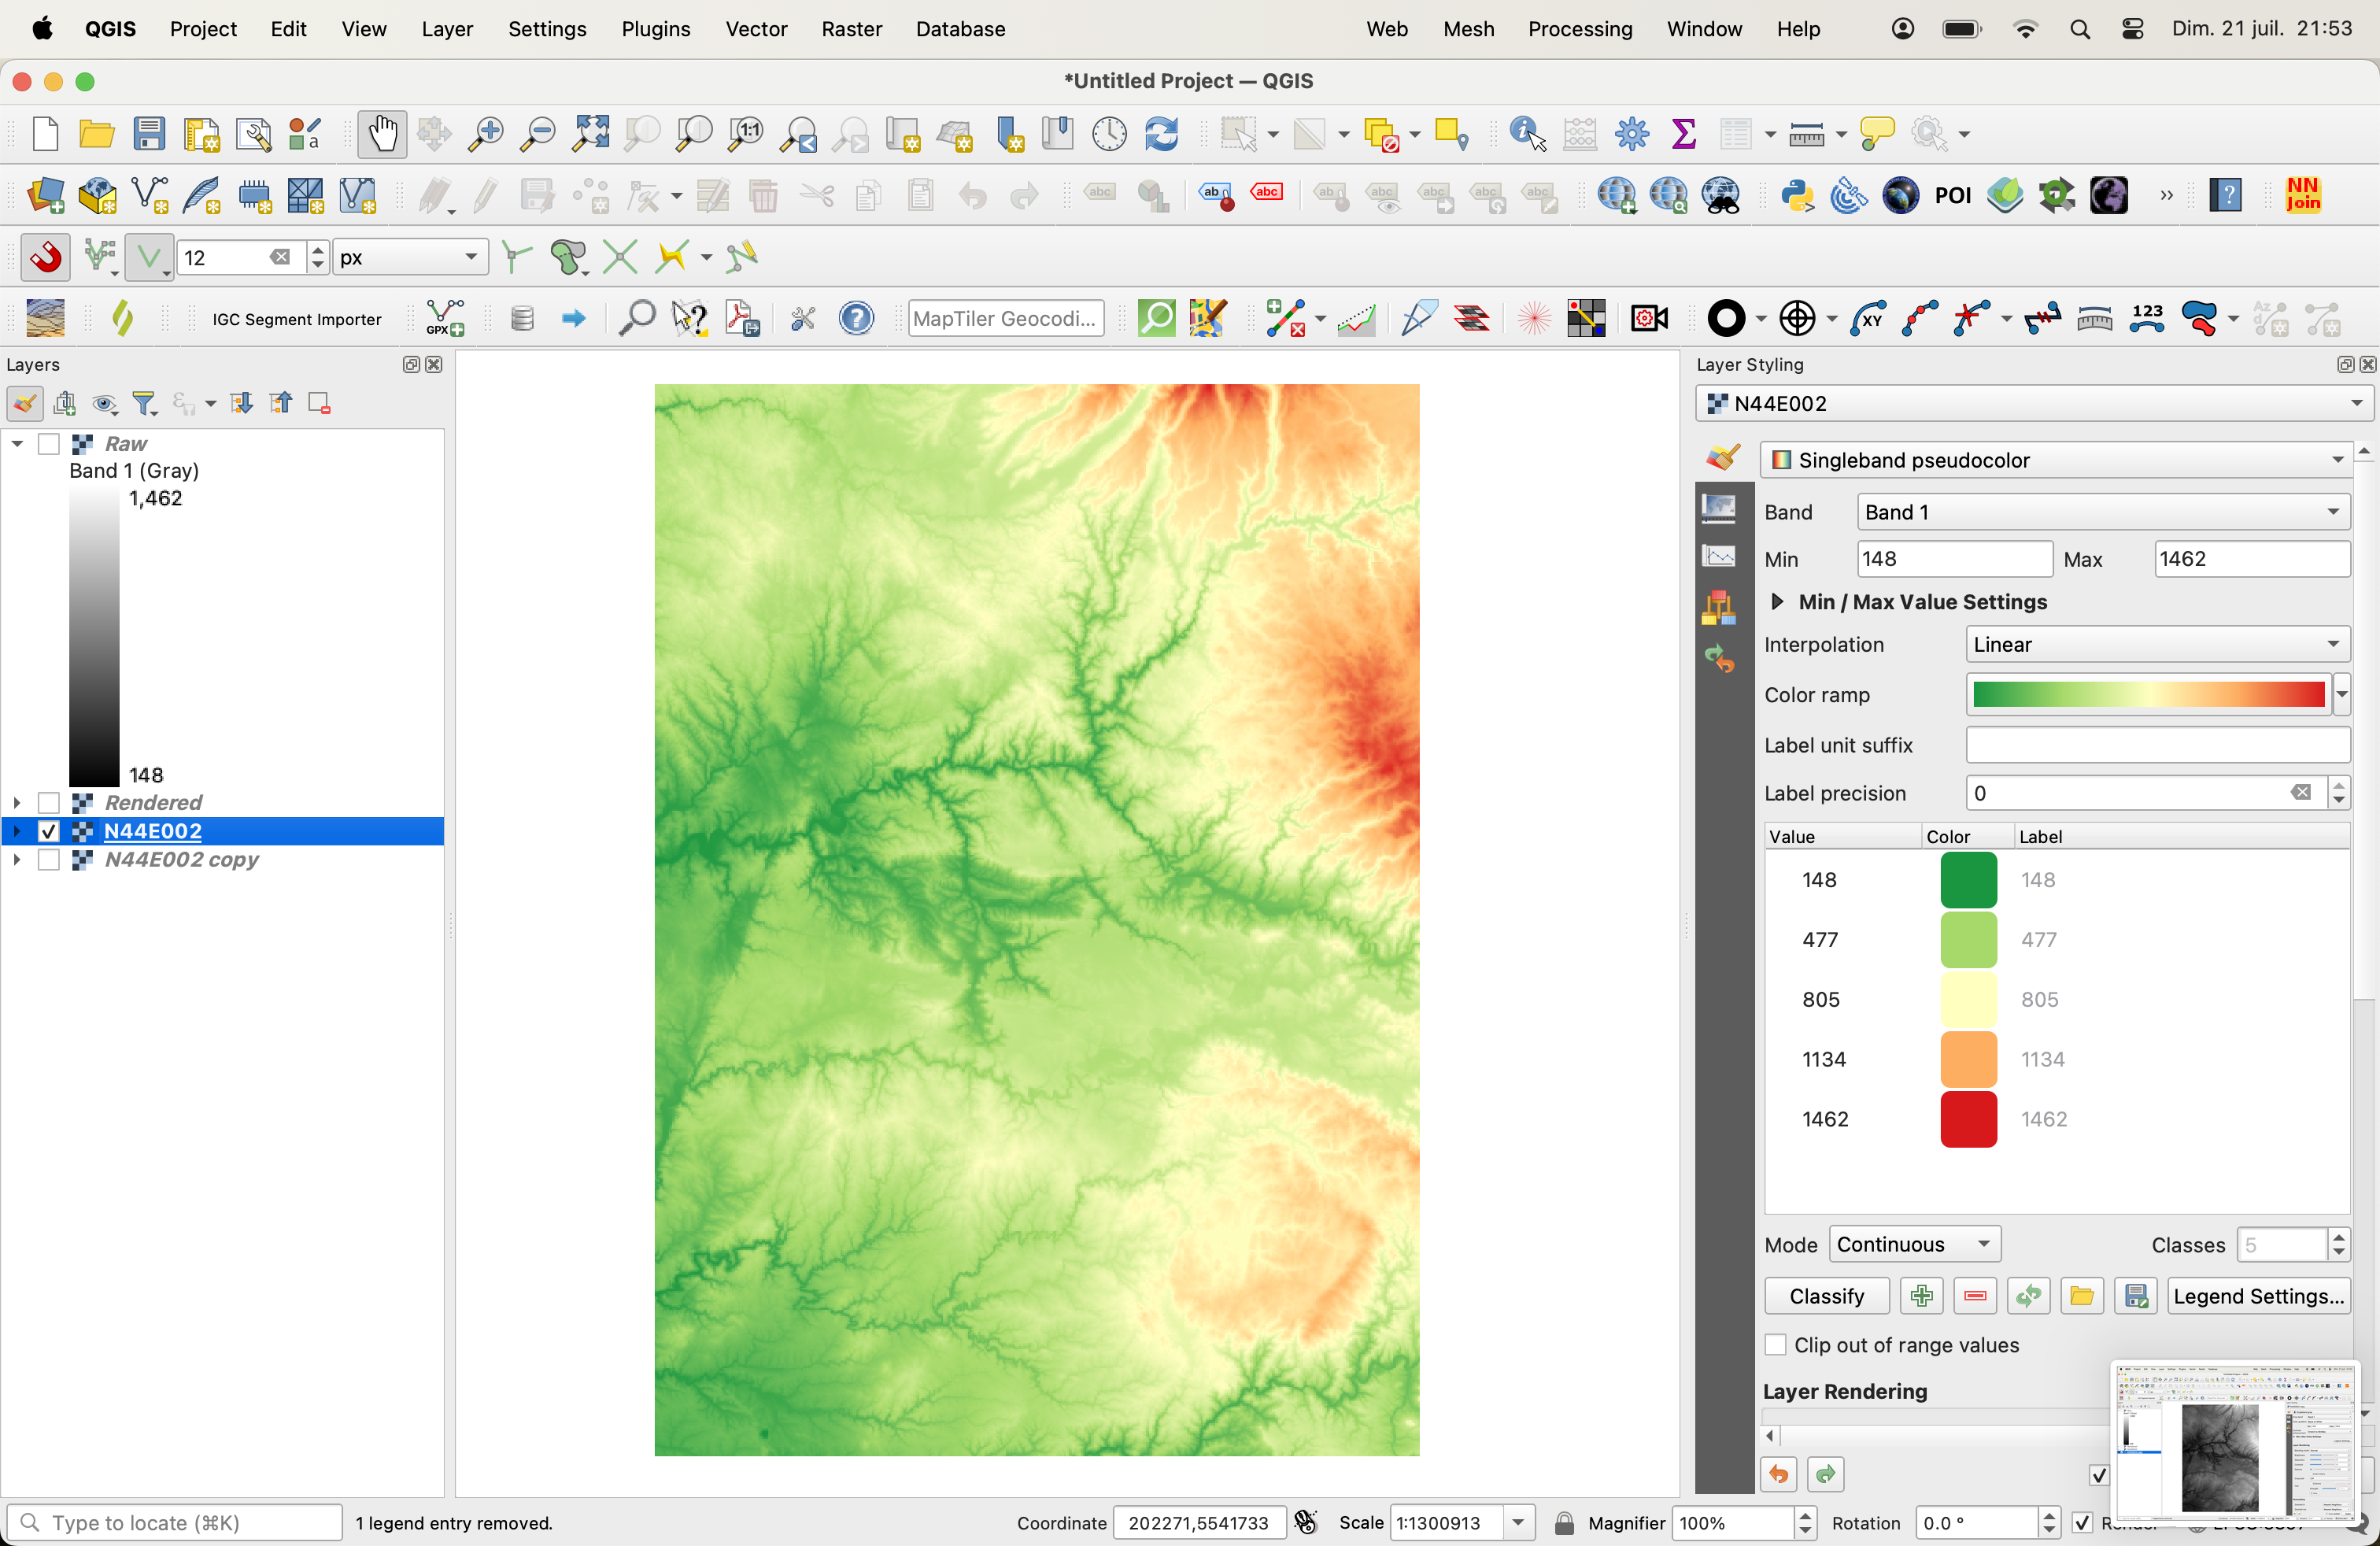The image size is (2380, 1546).
Task: Open the Interpolation Linear dropdown
Action: tap(2158, 645)
